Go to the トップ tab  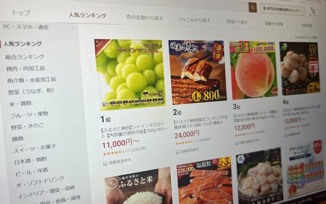pyautogui.click(x=21, y=13)
